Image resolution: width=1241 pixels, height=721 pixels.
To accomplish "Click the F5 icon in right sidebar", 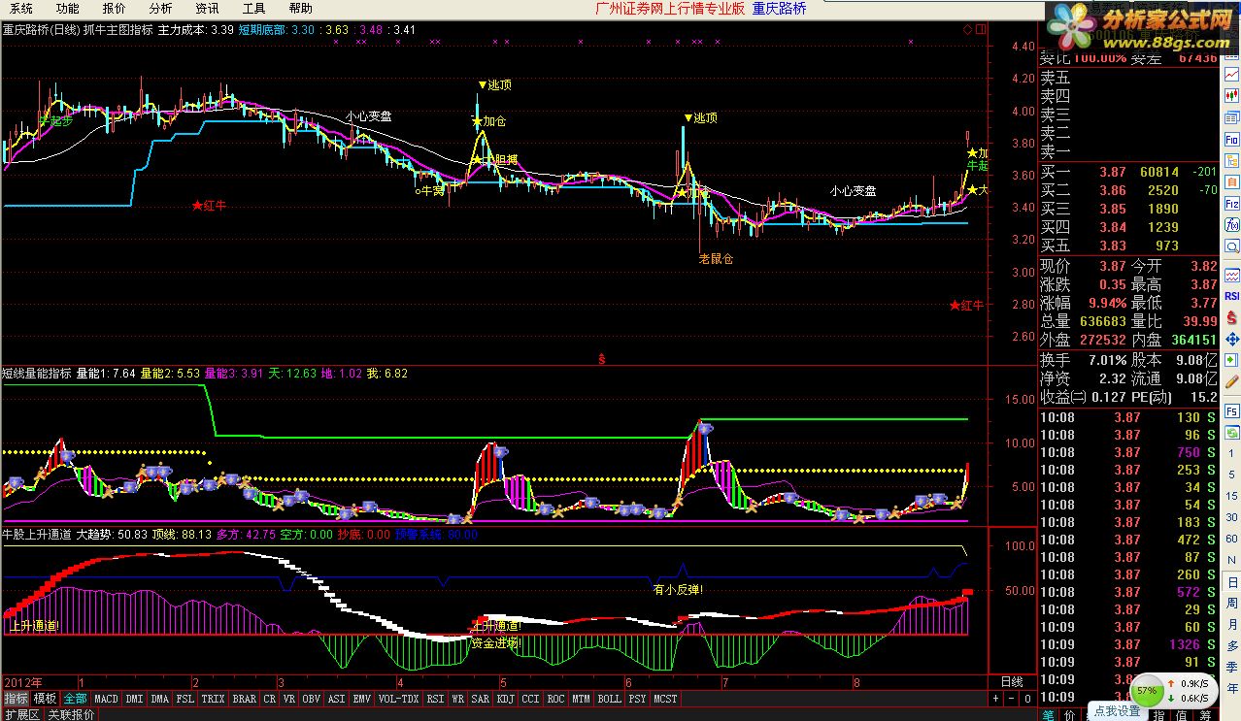I will 1231,410.
